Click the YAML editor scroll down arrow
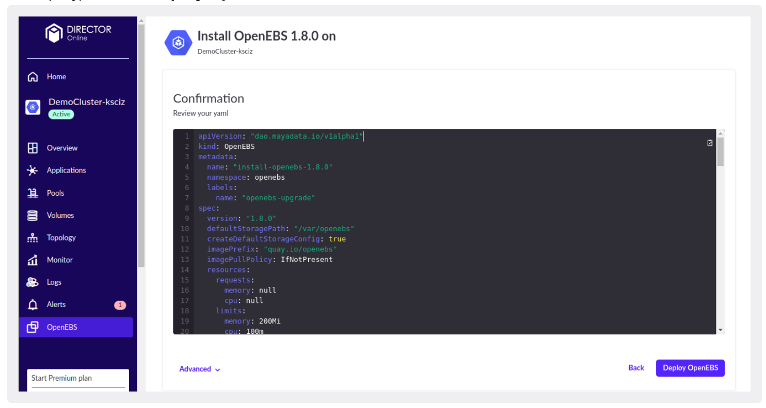The image size is (766, 408). pyautogui.click(x=721, y=330)
